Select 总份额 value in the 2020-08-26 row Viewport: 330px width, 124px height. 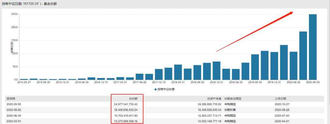(x=126, y=110)
